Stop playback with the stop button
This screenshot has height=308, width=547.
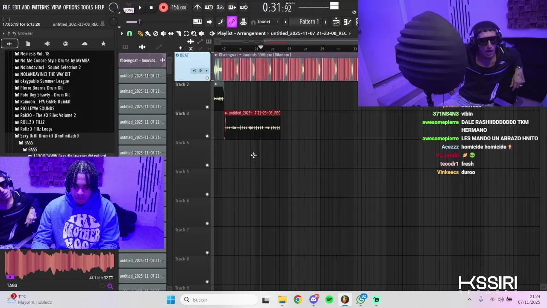pyautogui.click(x=151, y=8)
